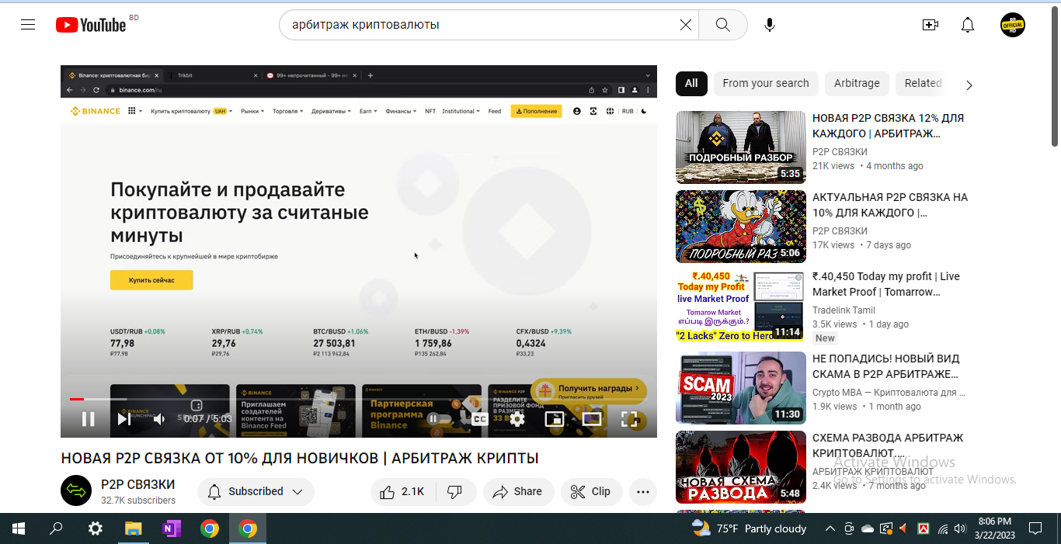The image size is (1061, 544).
Task: Like the video (2.1K)
Action: click(402, 491)
